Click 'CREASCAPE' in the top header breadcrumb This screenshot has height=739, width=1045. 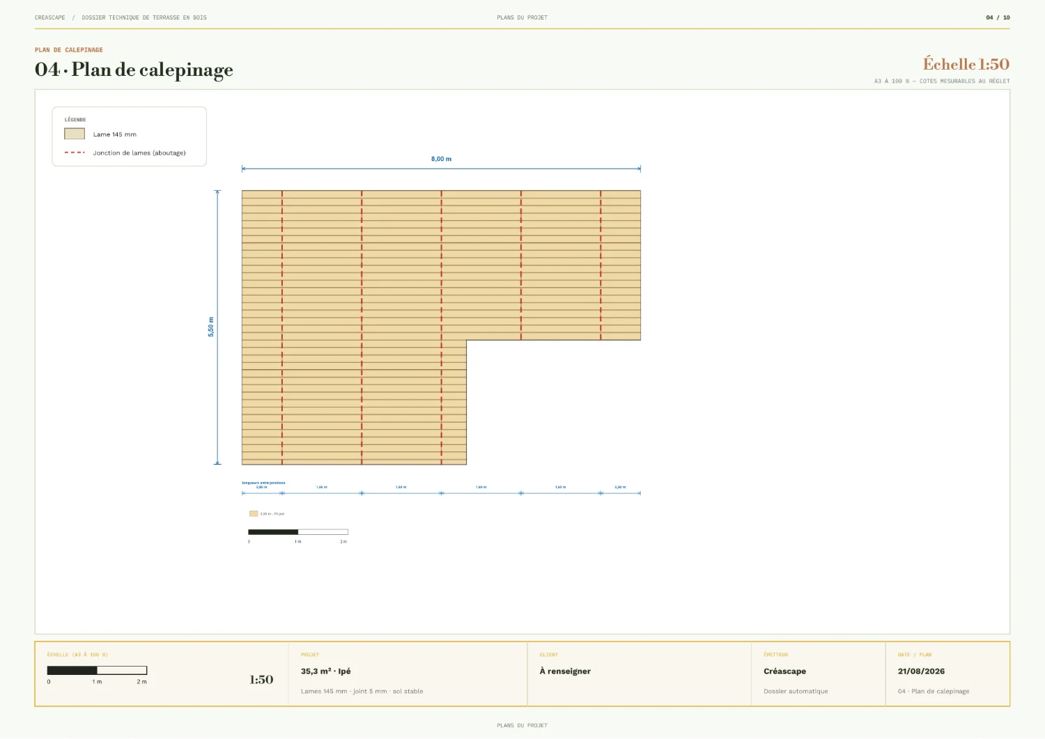coord(50,17)
